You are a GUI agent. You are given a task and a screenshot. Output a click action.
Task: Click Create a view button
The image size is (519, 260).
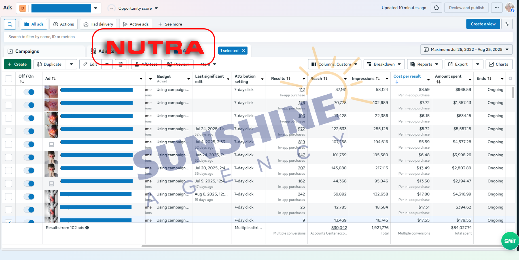point(483,24)
